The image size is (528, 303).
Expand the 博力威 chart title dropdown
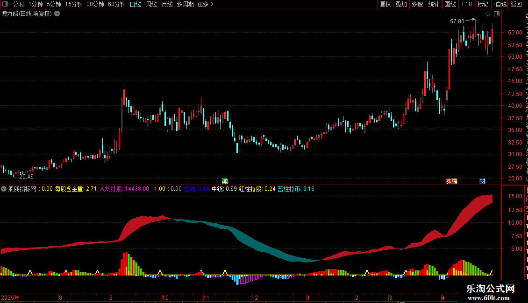57,14
